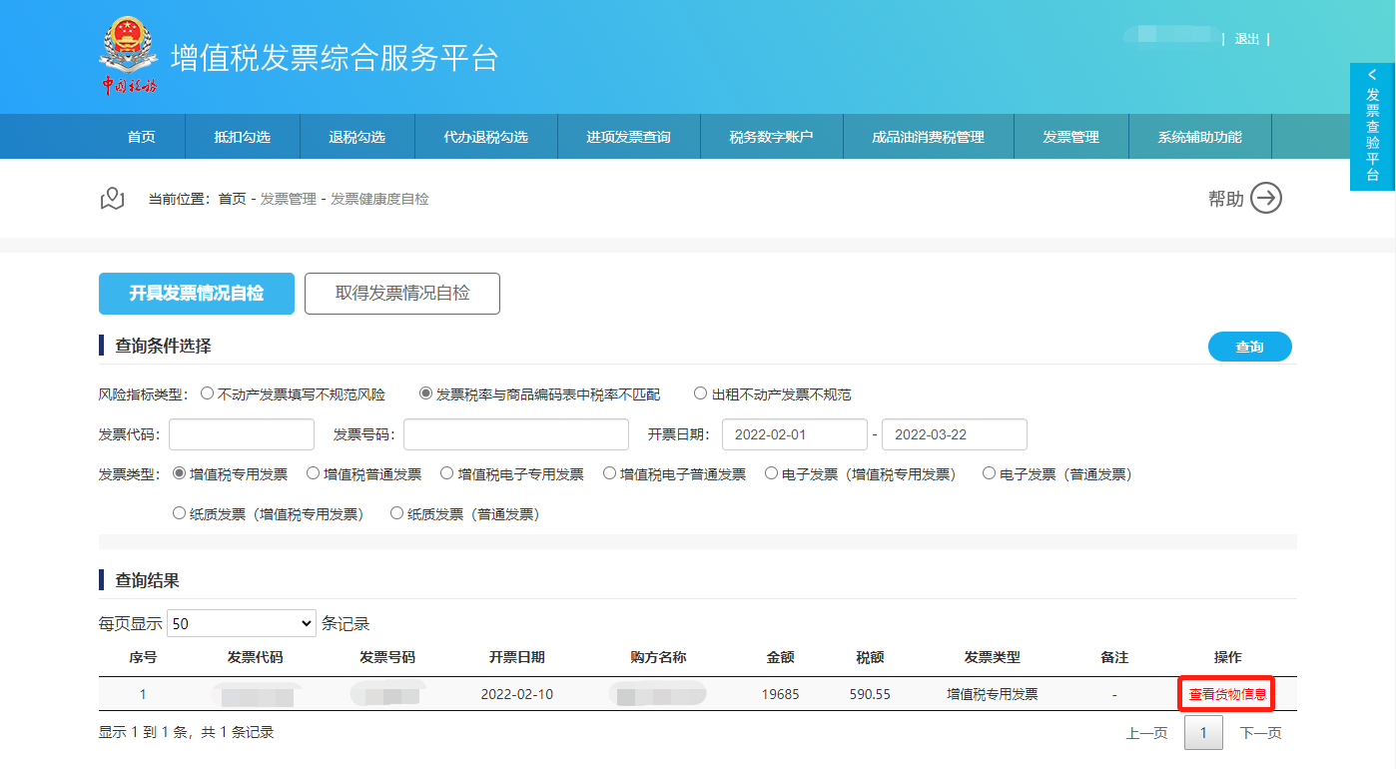Click 查看货物信息 link in row 1
This screenshot has height=769, width=1396.
click(1227, 694)
